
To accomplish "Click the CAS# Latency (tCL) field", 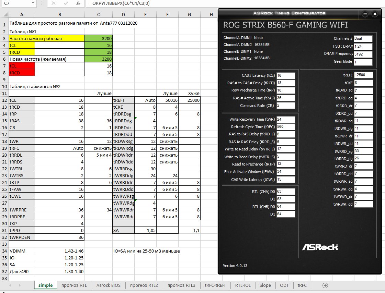I will pyautogui.click(x=286, y=75).
